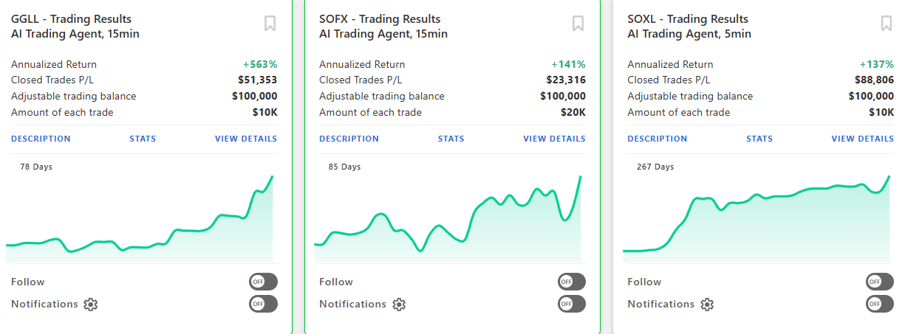Turn on Follow for SOXL

(879, 282)
